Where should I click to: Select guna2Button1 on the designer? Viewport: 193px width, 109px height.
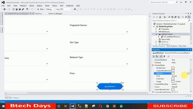110,86
